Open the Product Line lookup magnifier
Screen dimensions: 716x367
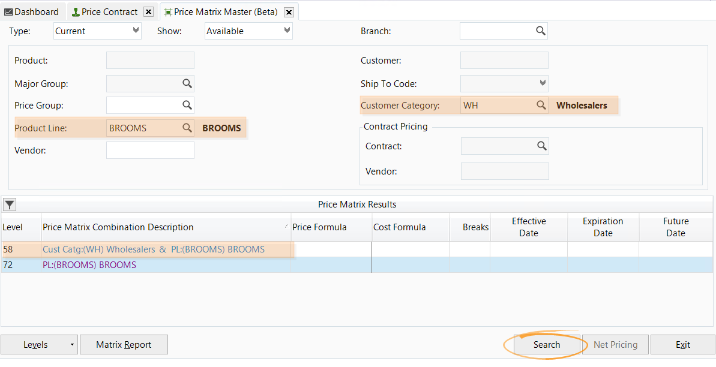pyautogui.click(x=187, y=128)
